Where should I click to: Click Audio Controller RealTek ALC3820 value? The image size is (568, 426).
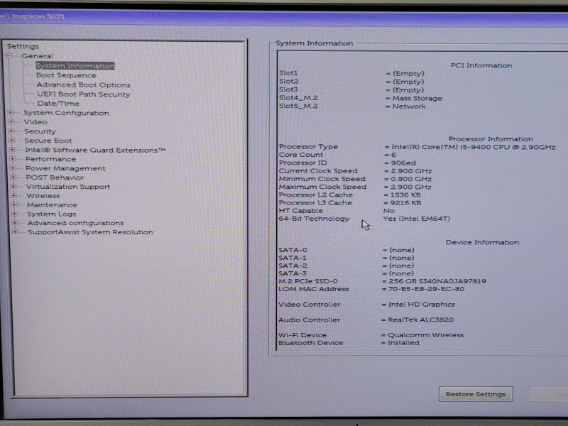point(420,320)
